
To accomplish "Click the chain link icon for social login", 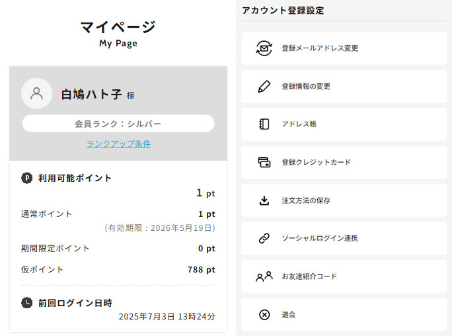I will (x=264, y=238).
